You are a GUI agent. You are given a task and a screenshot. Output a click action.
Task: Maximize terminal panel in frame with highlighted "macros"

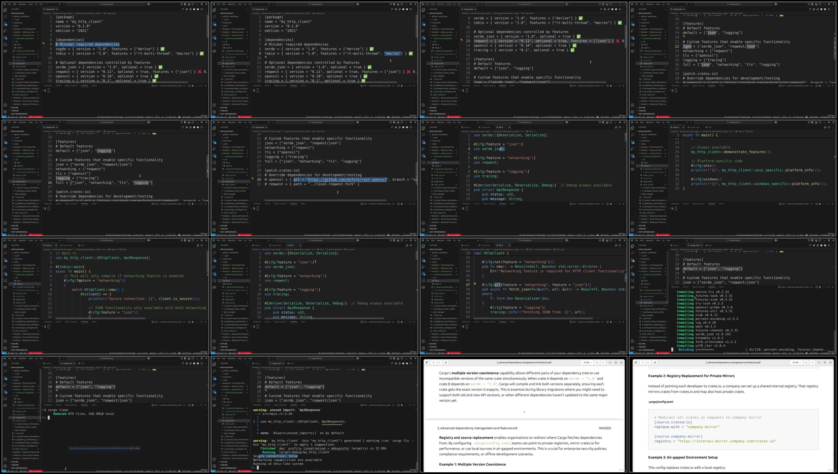411,86
